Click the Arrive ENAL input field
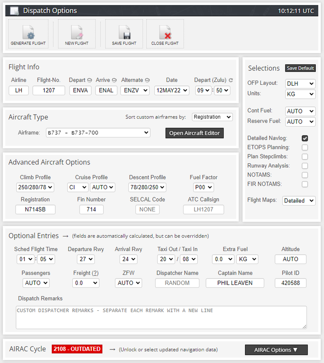This screenshot has width=324, height=363. point(106,90)
